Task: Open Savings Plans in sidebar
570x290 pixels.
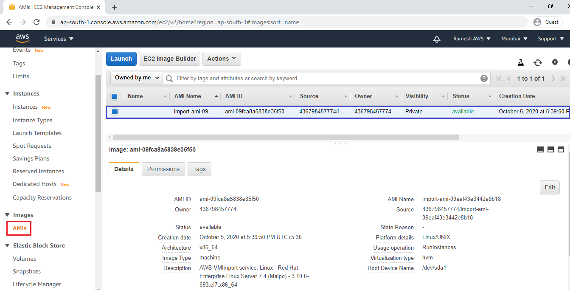Action: tap(31, 158)
